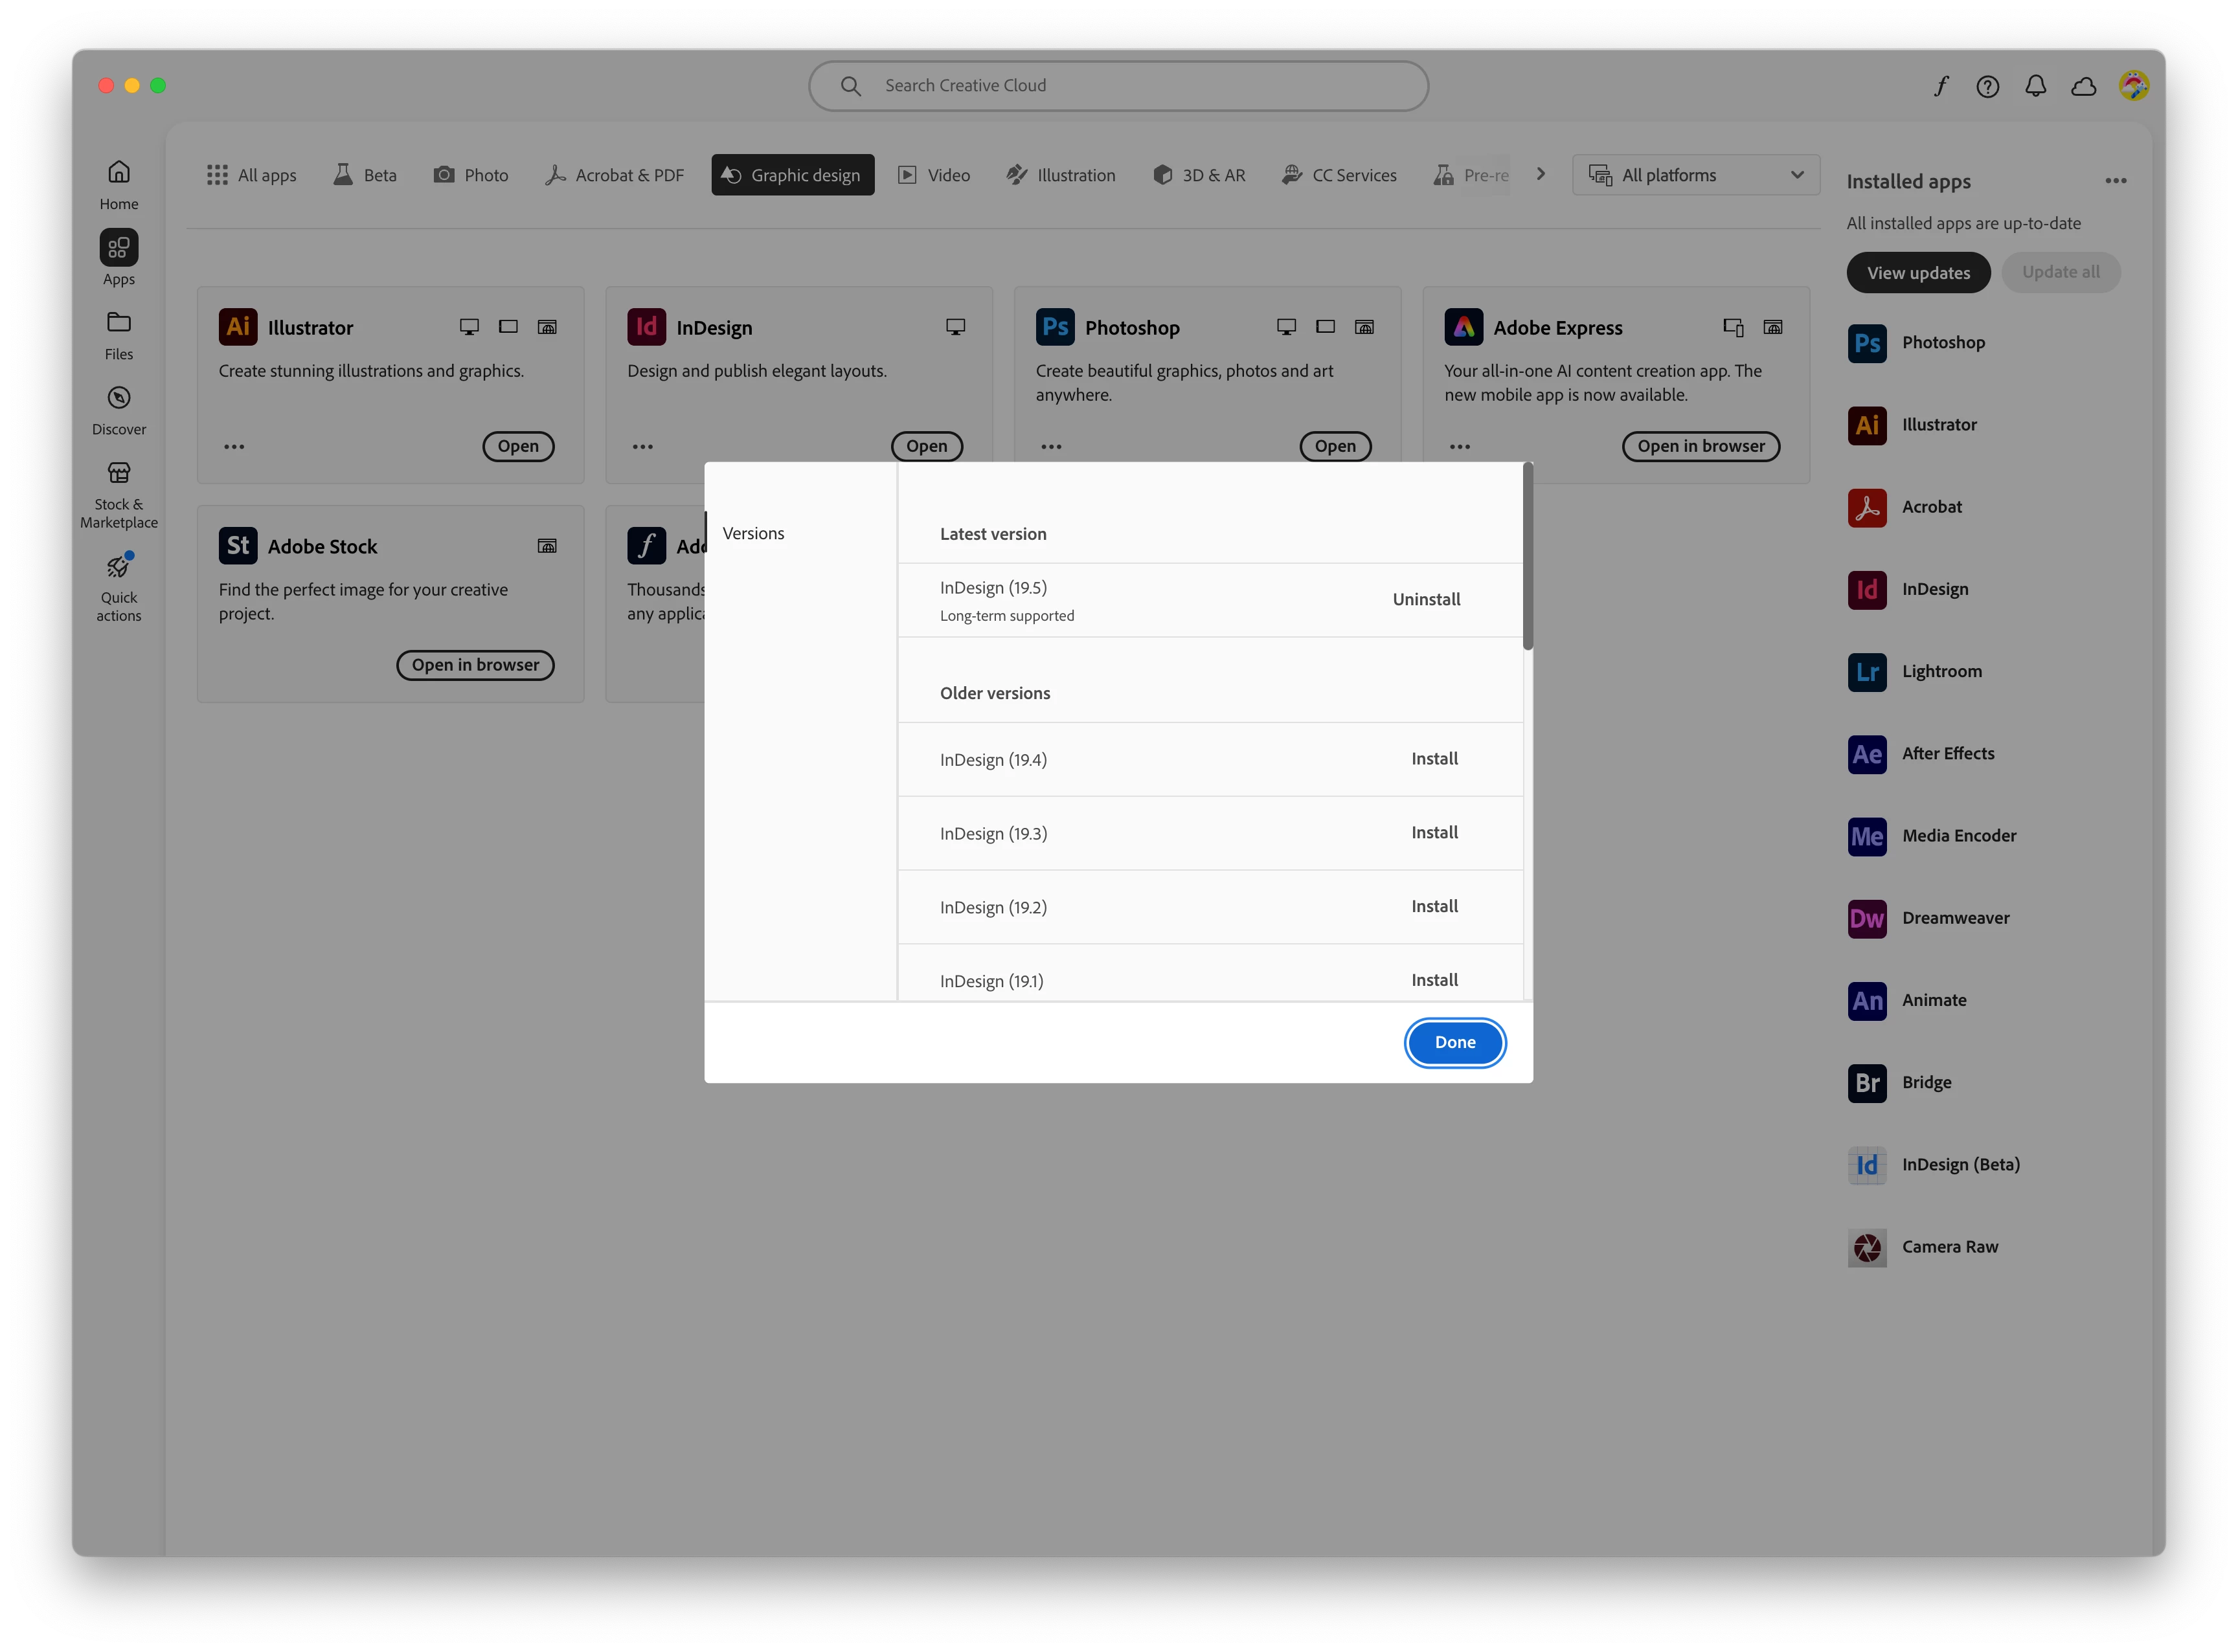Select Acrobat in Installed apps list

(1905, 507)
